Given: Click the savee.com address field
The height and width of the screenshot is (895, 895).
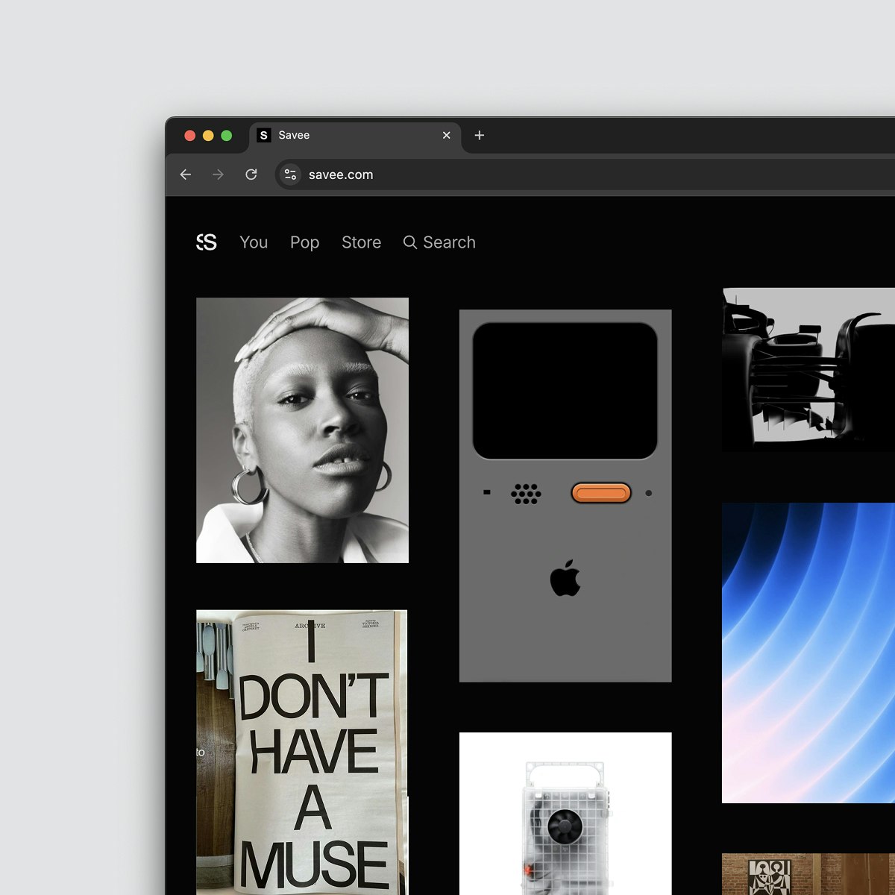Looking at the screenshot, I should [x=589, y=175].
